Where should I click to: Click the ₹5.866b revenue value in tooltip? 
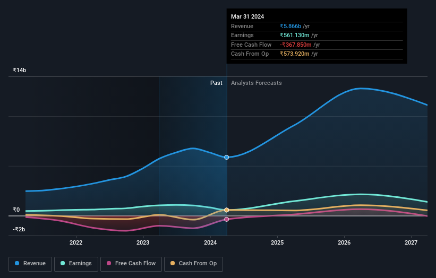click(290, 26)
